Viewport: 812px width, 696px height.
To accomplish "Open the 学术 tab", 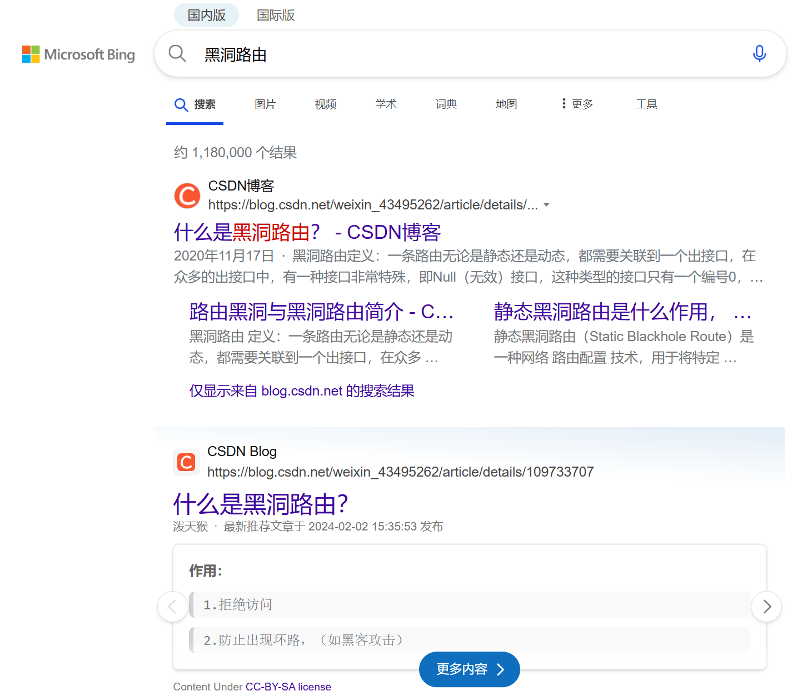I will pos(386,104).
